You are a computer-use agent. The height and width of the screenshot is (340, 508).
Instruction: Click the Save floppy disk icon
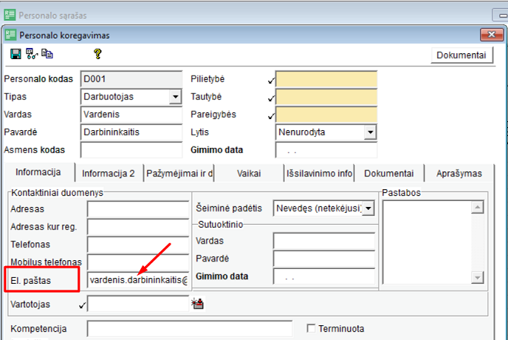(16, 54)
